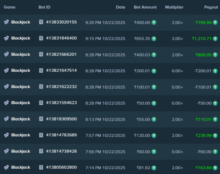The image size is (220, 174).
Task: Click Blackjack cards icon in 7:56 PM row
Action: coord(7,151)
